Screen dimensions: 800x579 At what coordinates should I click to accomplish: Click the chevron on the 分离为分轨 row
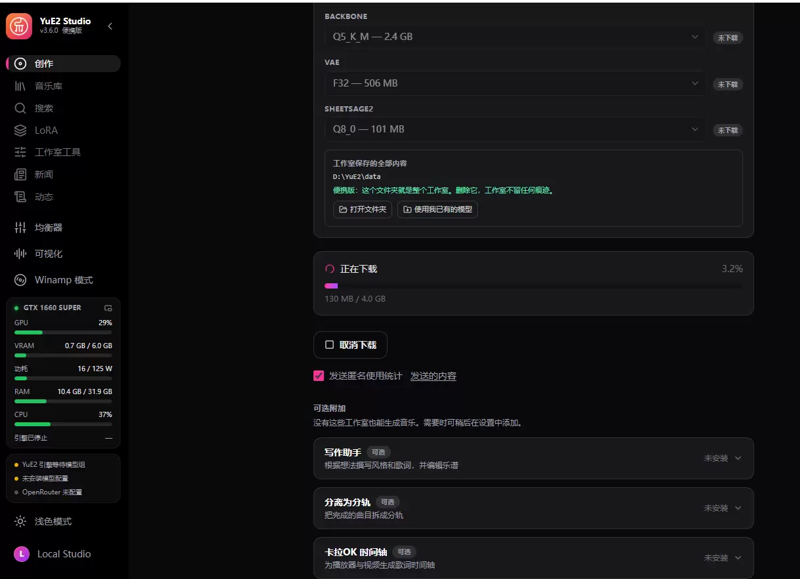(x=738, y=508)
